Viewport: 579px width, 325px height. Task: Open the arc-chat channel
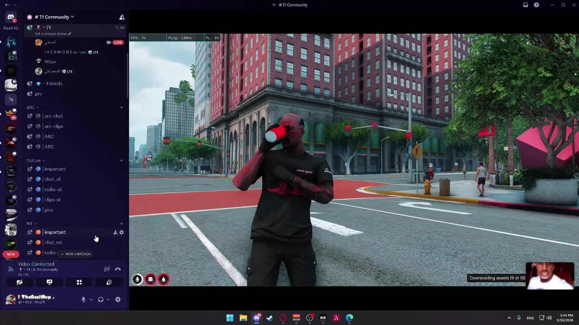[53, 116]
